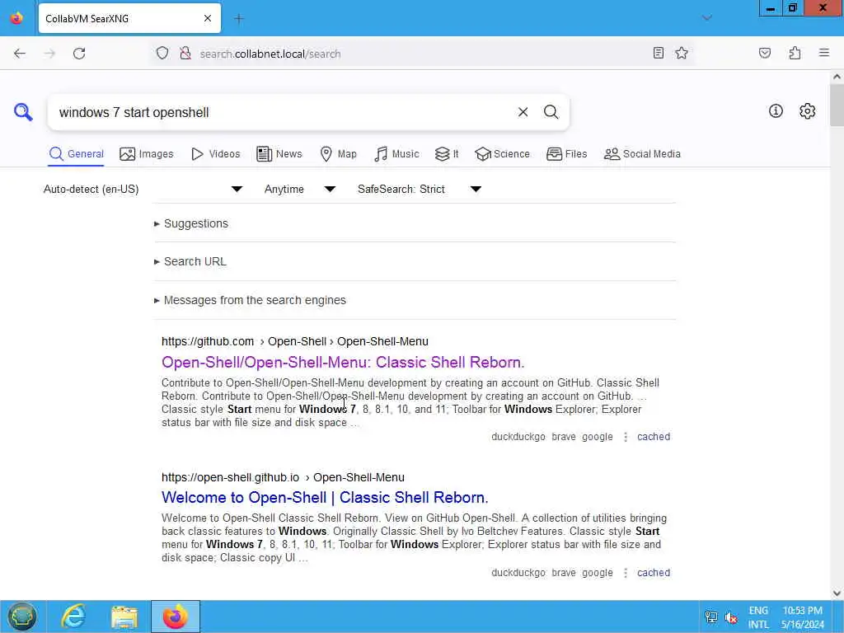
Task: Click Firefox taskbar button
Action: (x=176, y=617)
